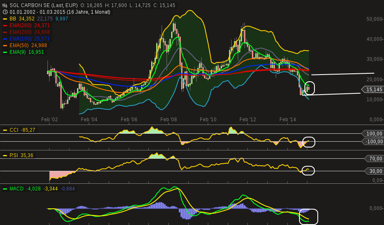
Task: Click the clock icon beside date range
Action: pos(5,12)
